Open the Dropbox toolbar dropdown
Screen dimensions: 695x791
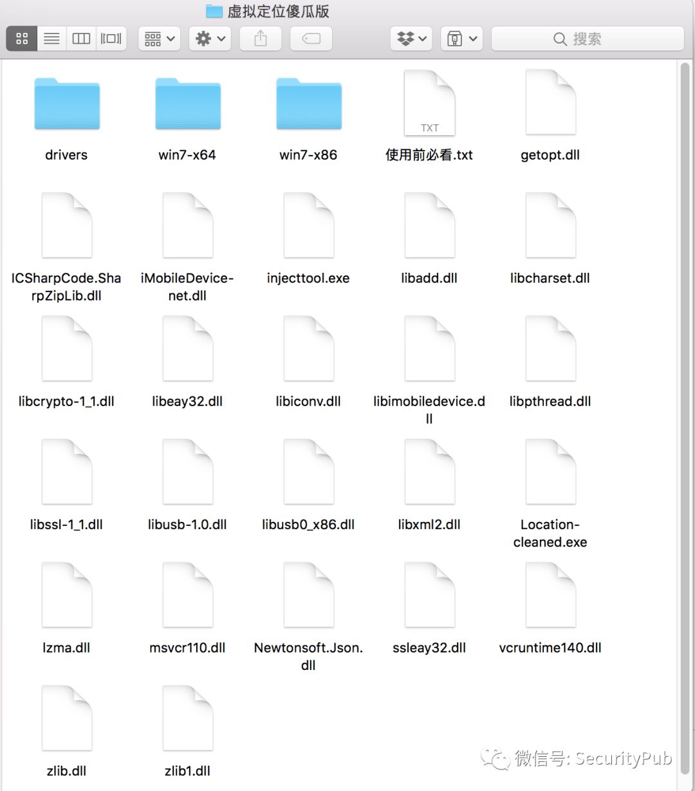412,39
